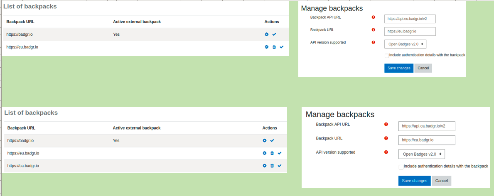The height and width of the screenshot is (196, 494).
Task: Click required icon beside API version in eu.badgr form
Action: 374,42
